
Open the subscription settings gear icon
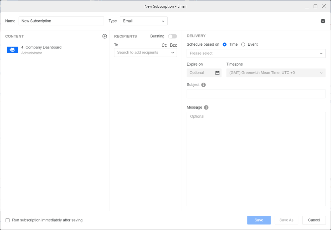click(323, 21)
